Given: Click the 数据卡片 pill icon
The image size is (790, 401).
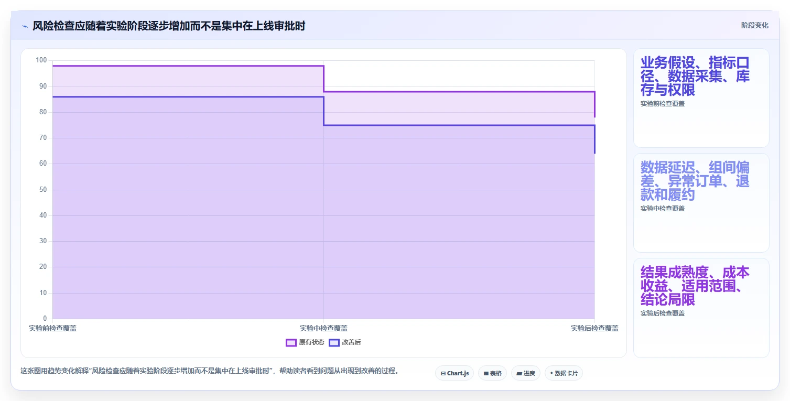Looking at the screenshot, I should (x=551, y=374).
